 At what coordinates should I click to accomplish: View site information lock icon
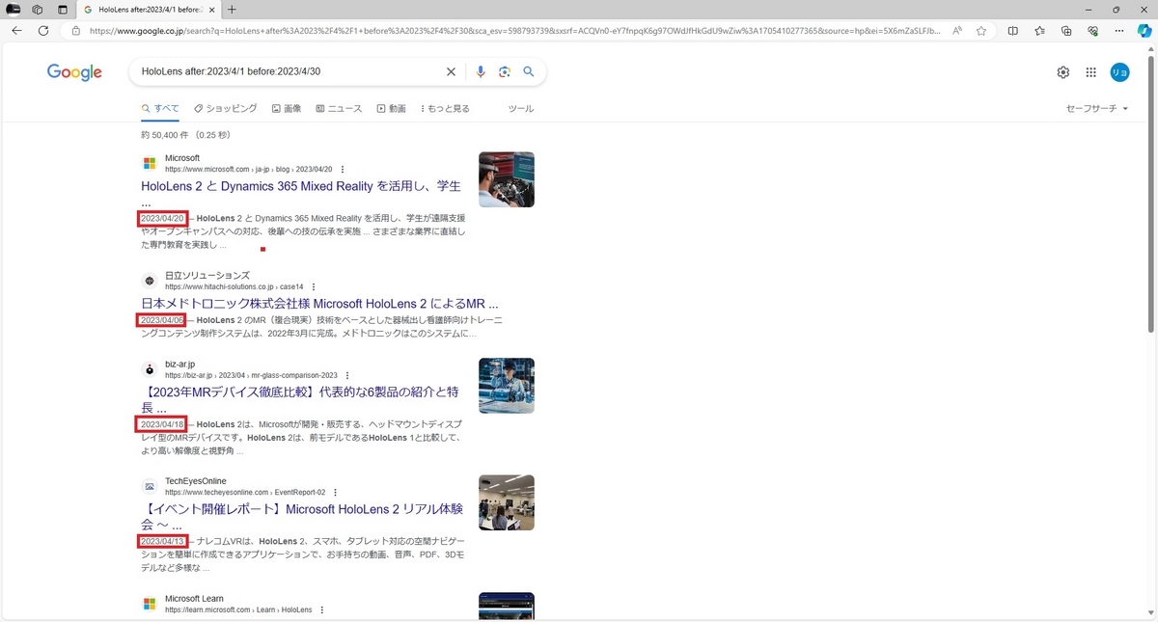click(x=76, y=31)
